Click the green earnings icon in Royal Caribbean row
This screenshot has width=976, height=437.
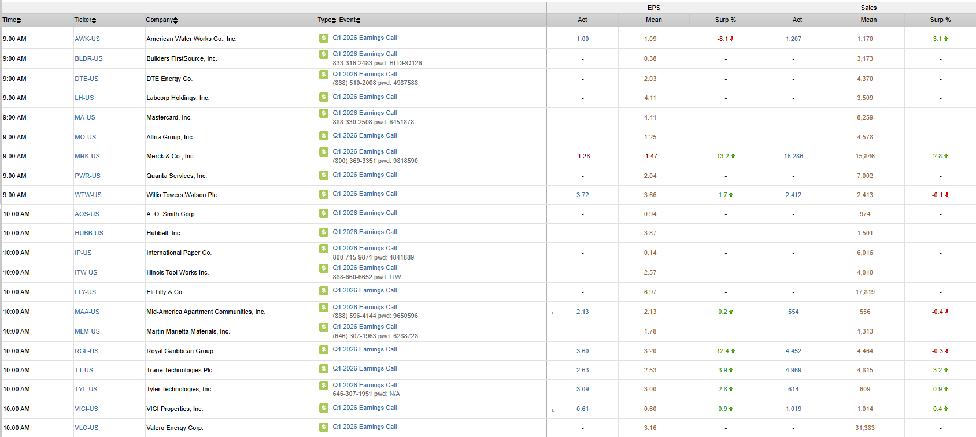(324, 350)
